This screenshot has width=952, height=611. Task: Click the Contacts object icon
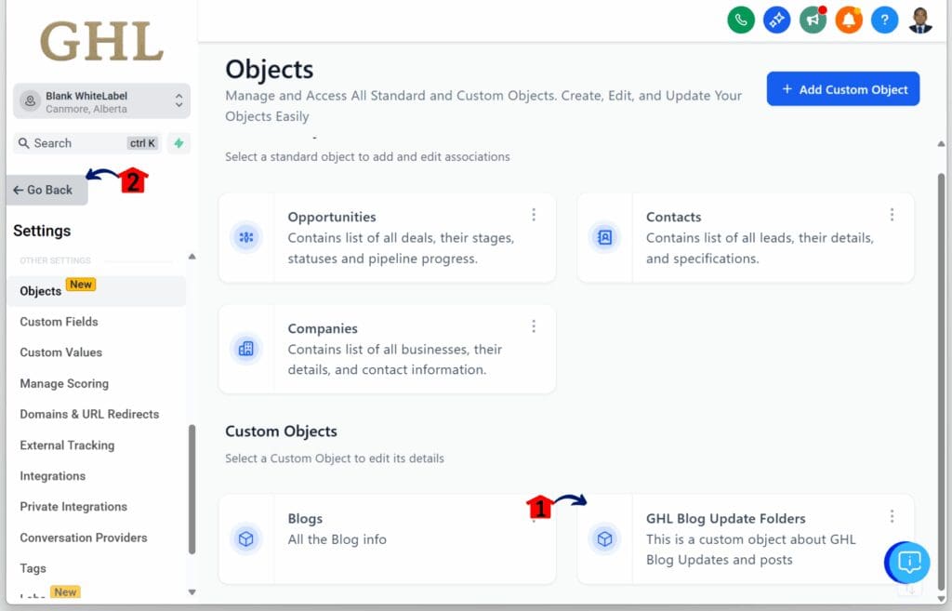tap(604, 238)
